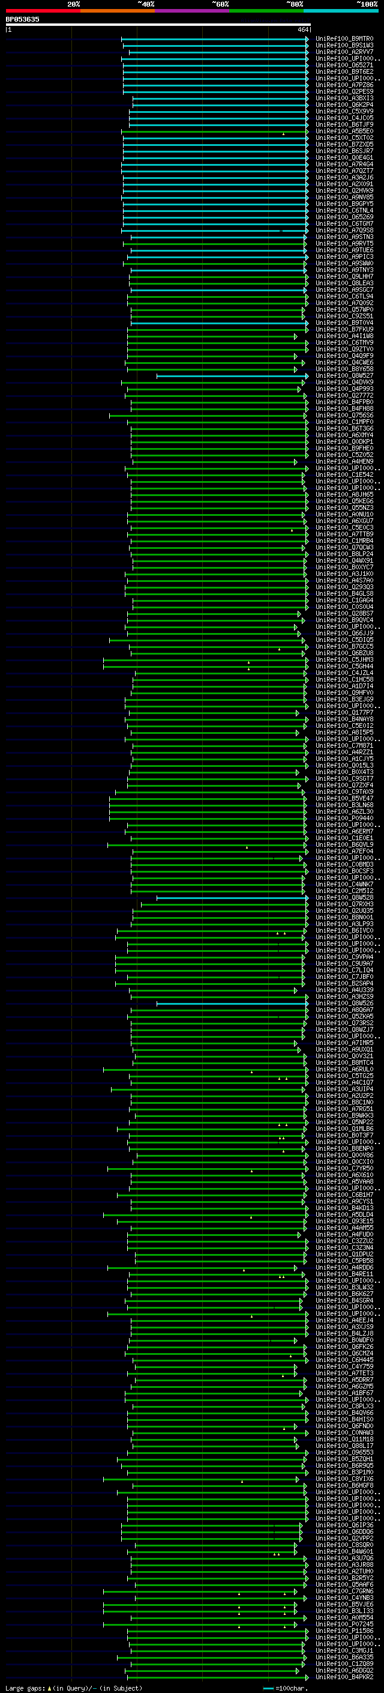The width and height of the screenshot is (384, 1693).
Task: Open hit UniRef100_B5VE47
Action: pos(344,799)
